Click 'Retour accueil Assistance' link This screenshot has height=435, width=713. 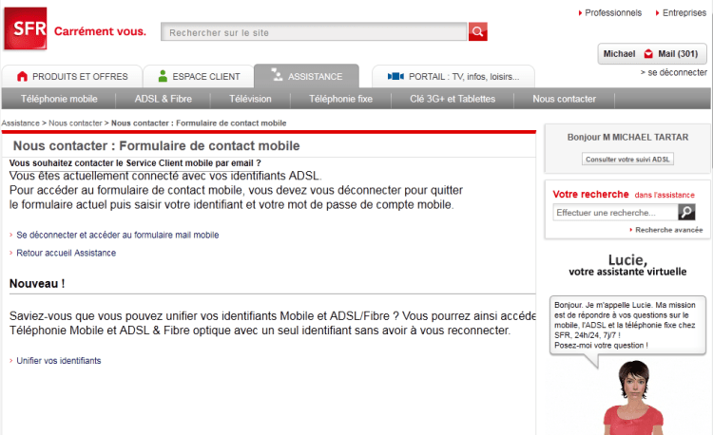tap(66, 253)
